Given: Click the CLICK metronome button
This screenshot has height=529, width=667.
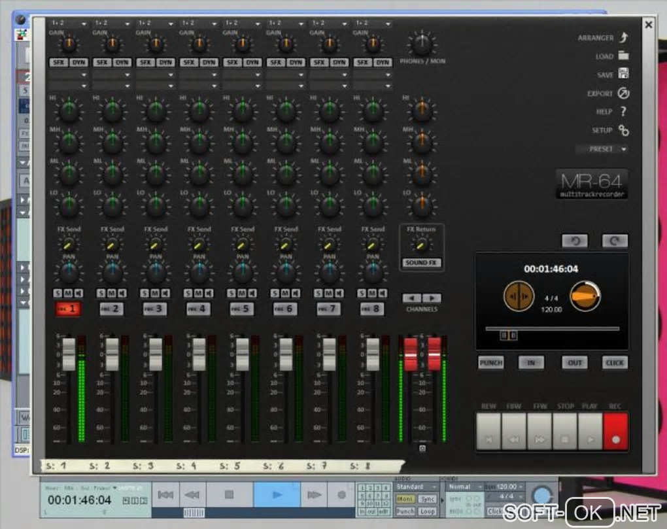Looking at the screenshot, I should pyautogui.click(x=615, y=363).
